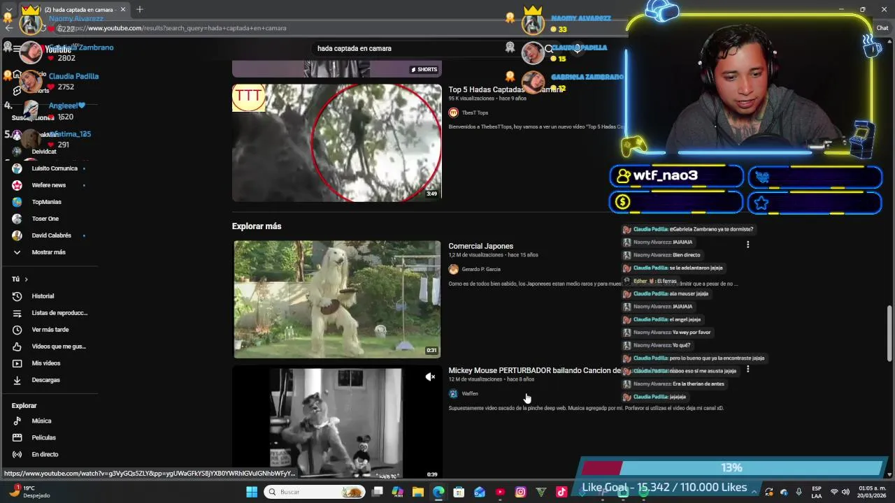895x503 pixels.
Task: Open Listas de reproducción in sidebar
Action: 50,313
